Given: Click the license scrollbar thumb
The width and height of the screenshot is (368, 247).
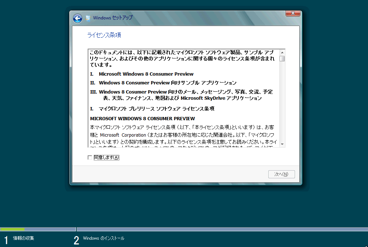Looking at the screenshot, I should (282, 58).
